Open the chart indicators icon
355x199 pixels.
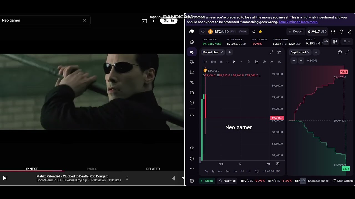point(257,62)
